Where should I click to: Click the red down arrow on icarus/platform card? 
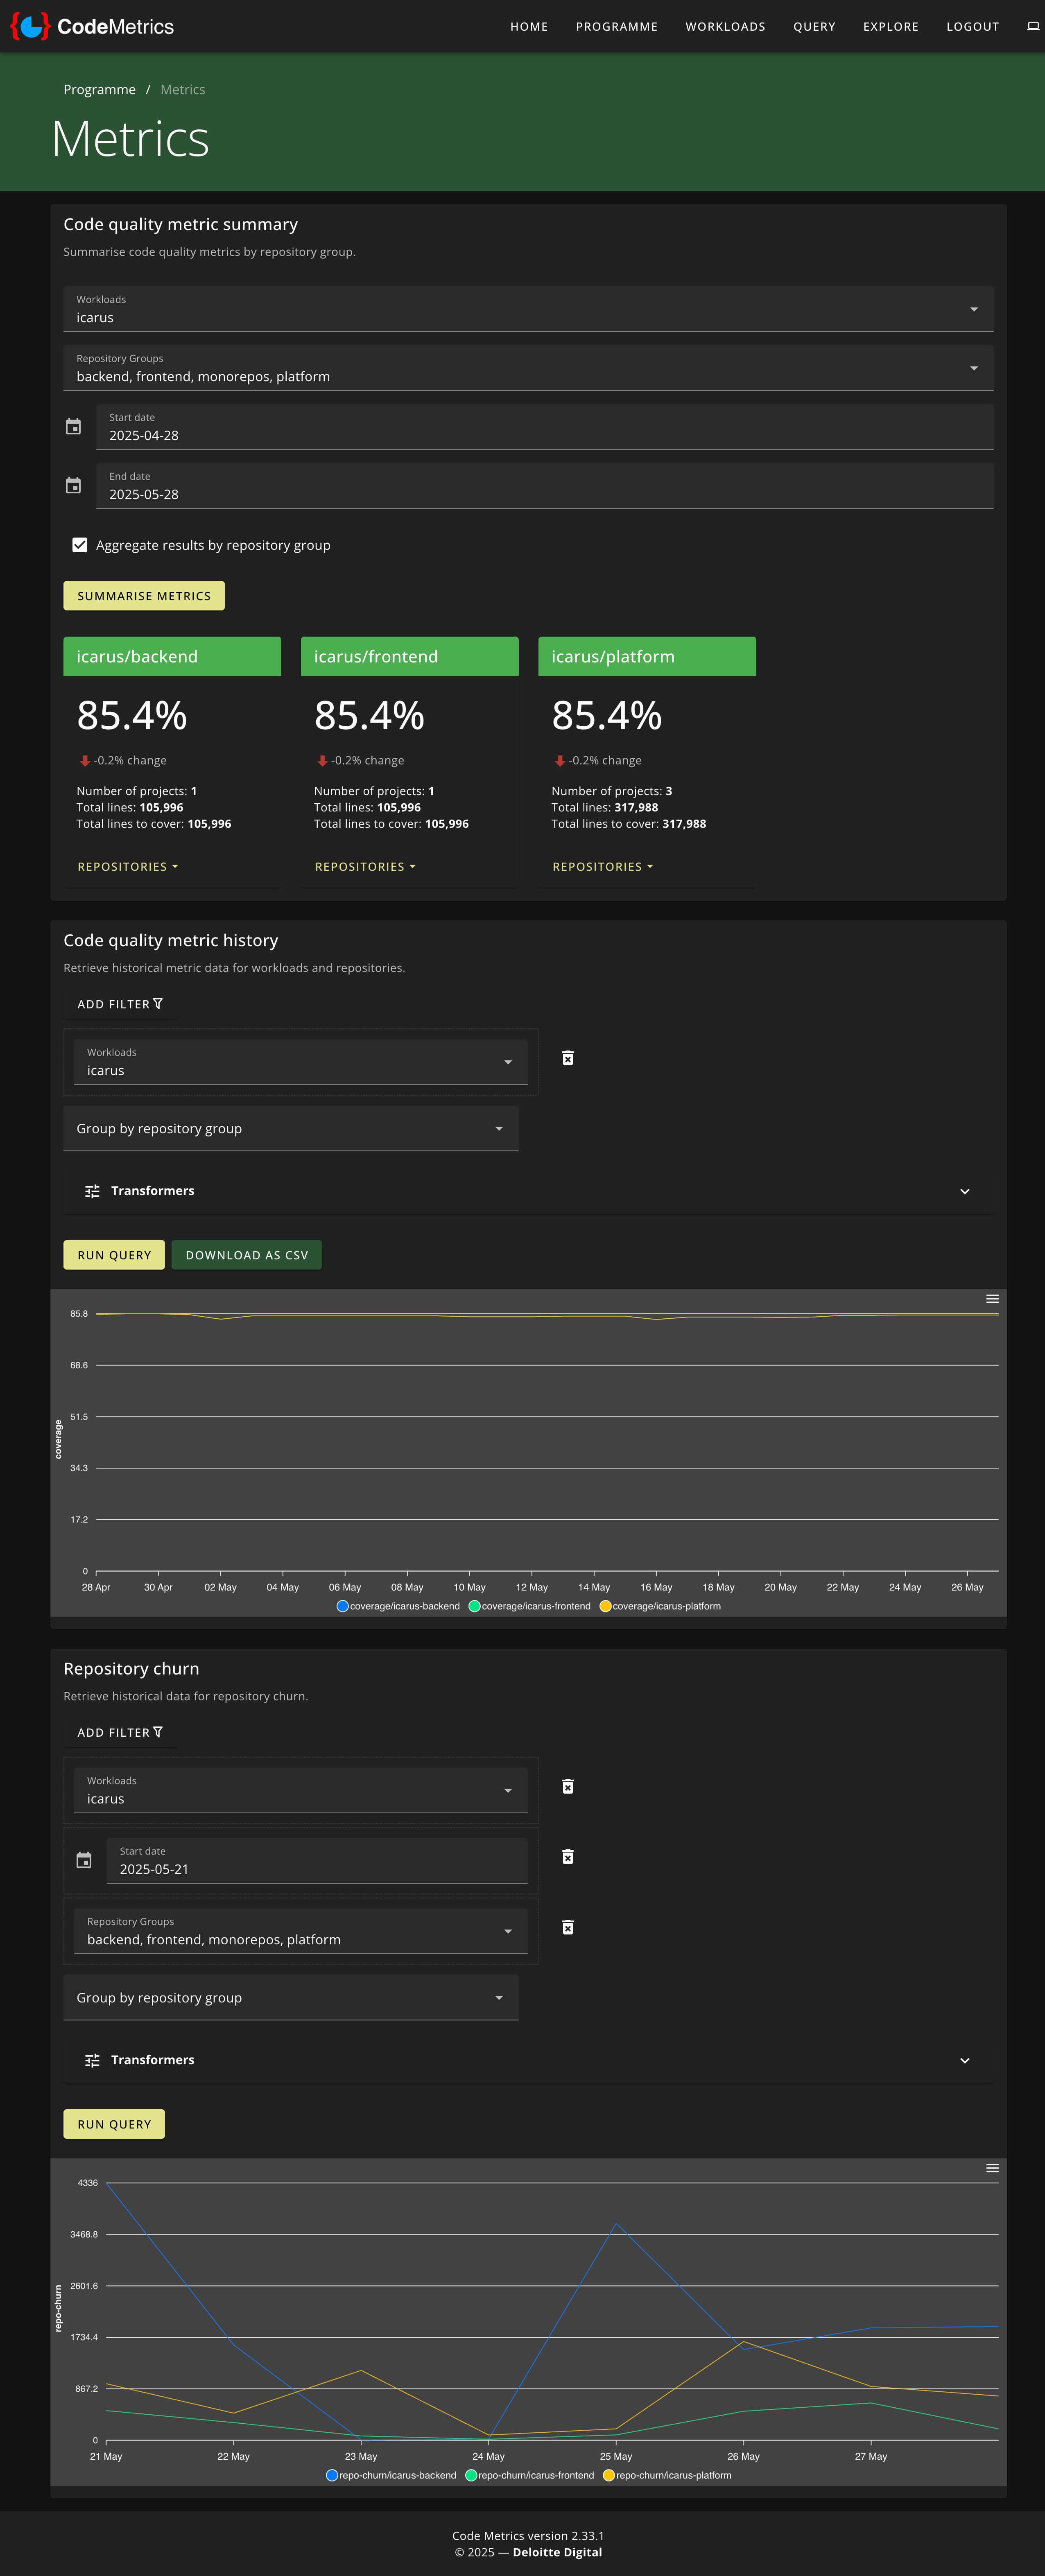click(x=560, y=761)
